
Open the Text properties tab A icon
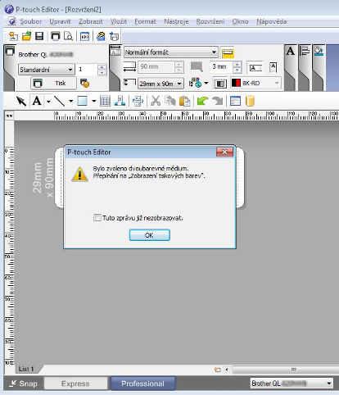pos(291,51)
